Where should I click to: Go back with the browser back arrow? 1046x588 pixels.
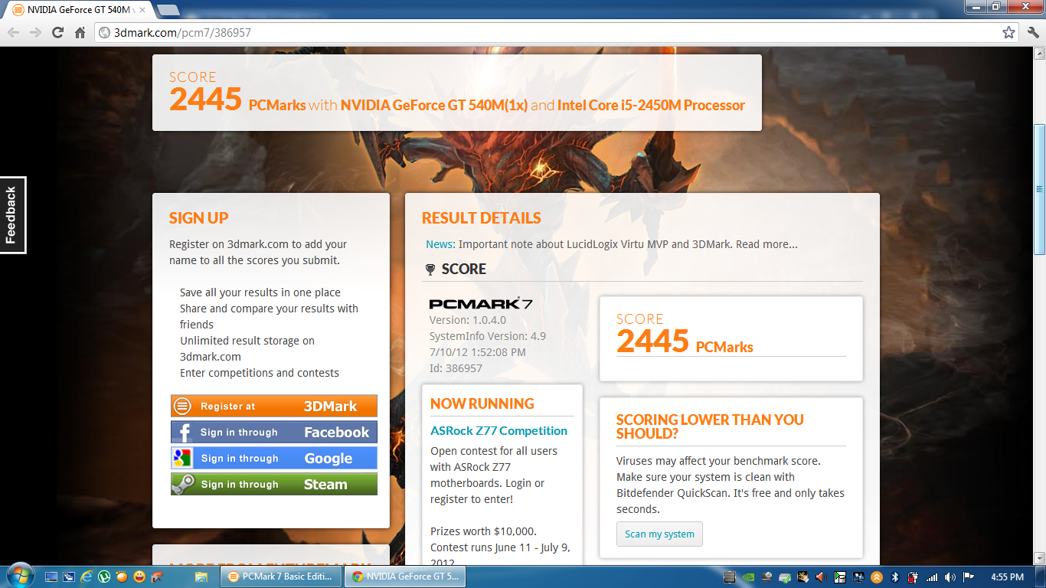tap(13, 32)
